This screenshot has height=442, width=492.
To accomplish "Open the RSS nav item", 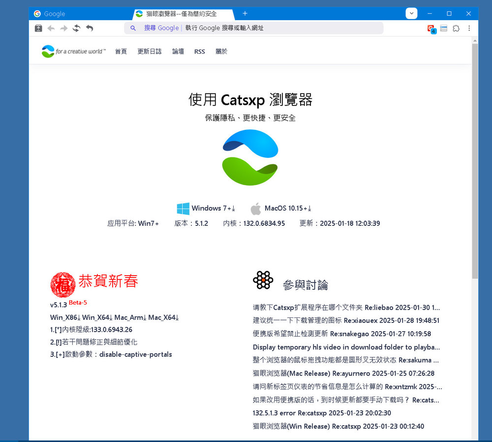I will (200, 52).
